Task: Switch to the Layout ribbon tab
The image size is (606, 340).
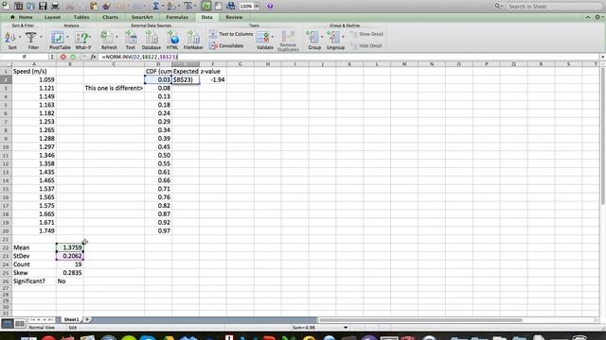Action: (x=52, y=17)
